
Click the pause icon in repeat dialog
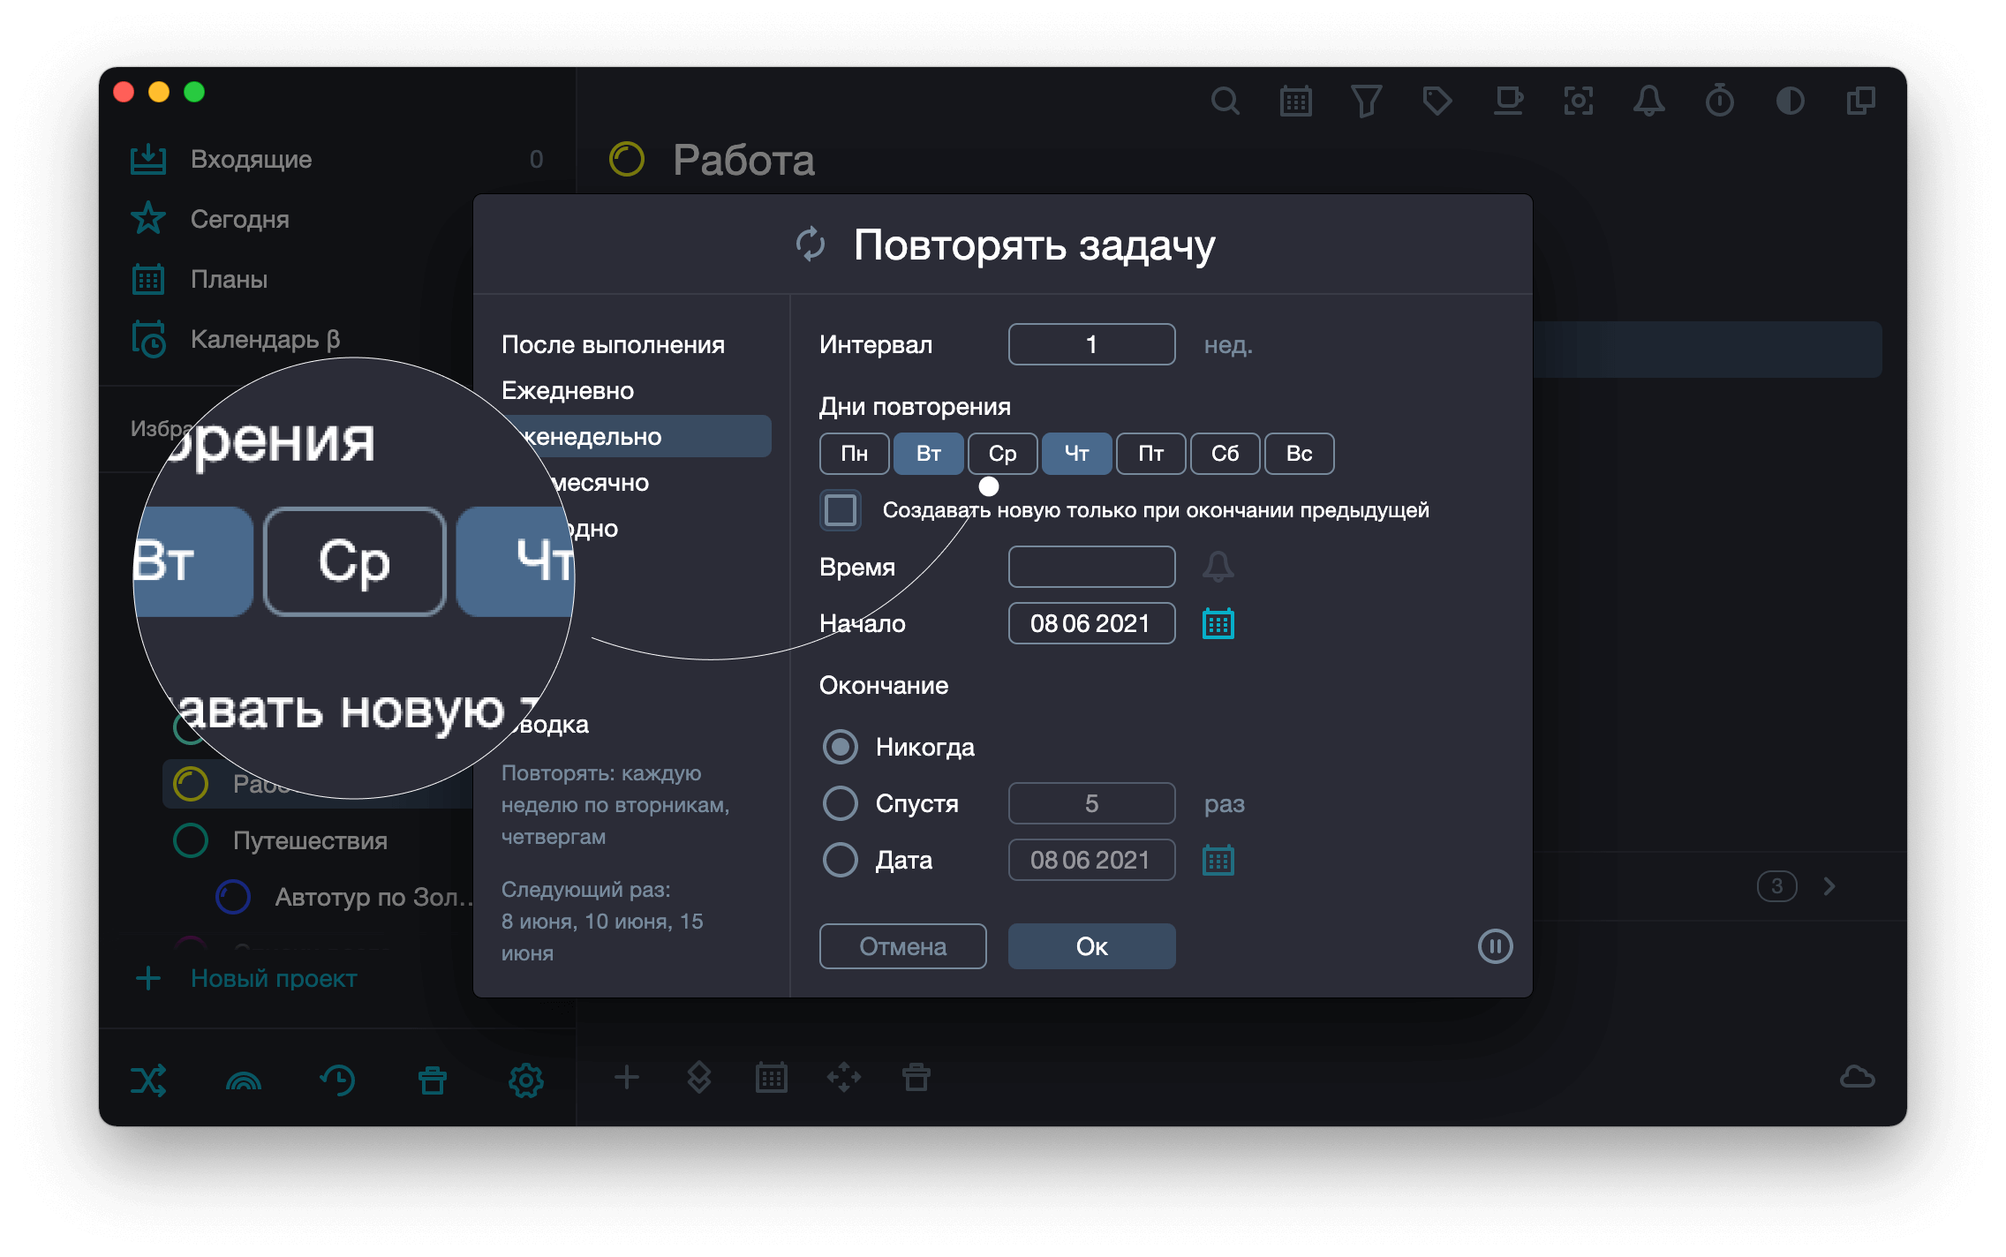(x=1495, y=946)
